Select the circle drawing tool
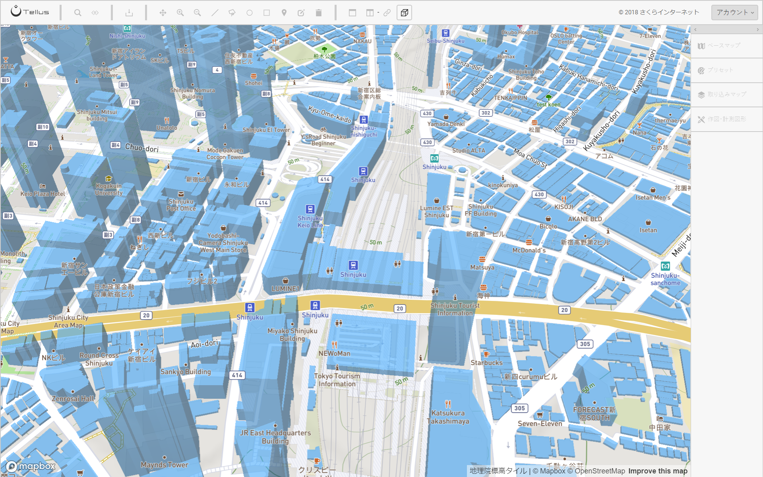Image resolution: width=763 pixels, height=477 pixels. pos(250,13)
